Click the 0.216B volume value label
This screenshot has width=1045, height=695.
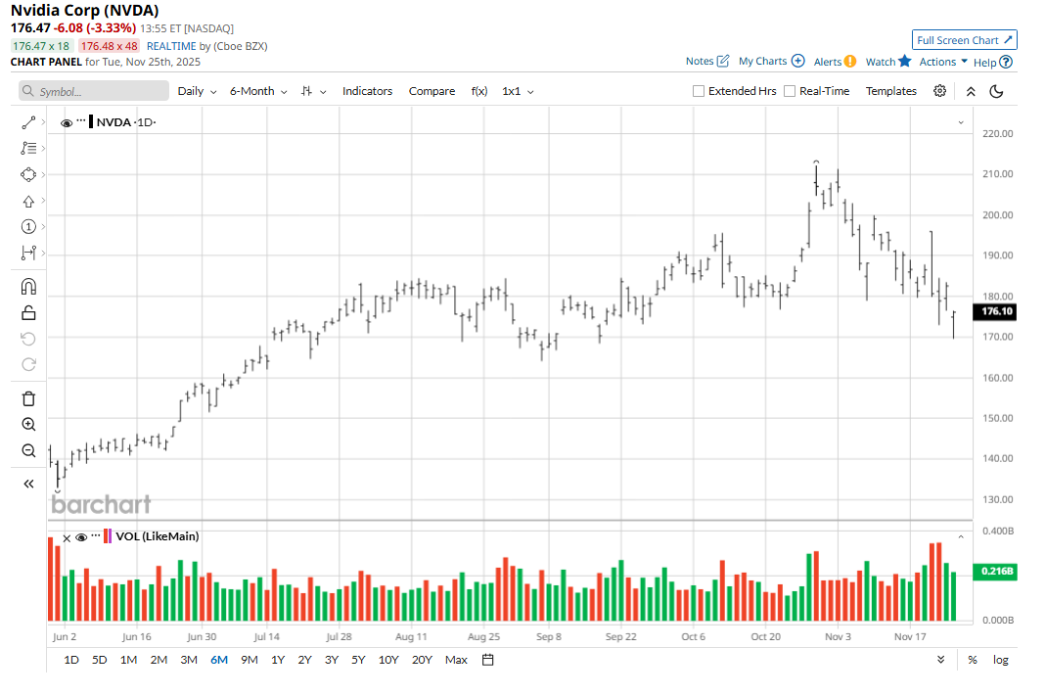click(996, 572)
